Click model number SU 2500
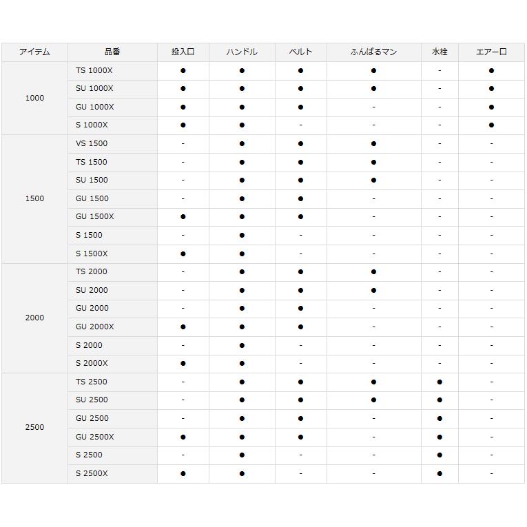 (x=92, y=400)
